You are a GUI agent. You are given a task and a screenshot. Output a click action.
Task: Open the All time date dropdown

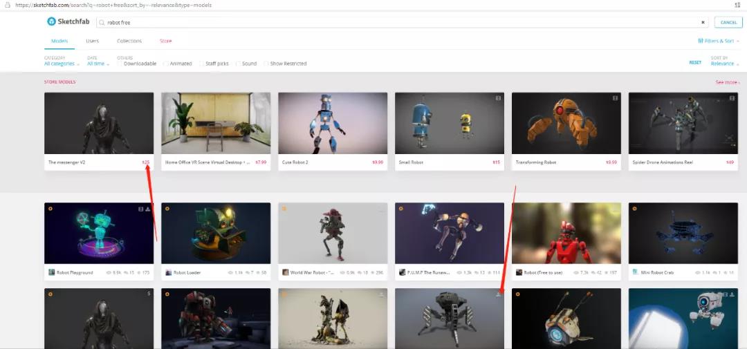pyautogui.click(x=98, y=64)
